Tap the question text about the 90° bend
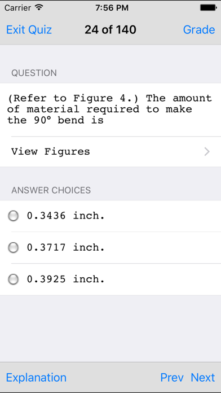This screenshot has height=393, width=221. 109,110
